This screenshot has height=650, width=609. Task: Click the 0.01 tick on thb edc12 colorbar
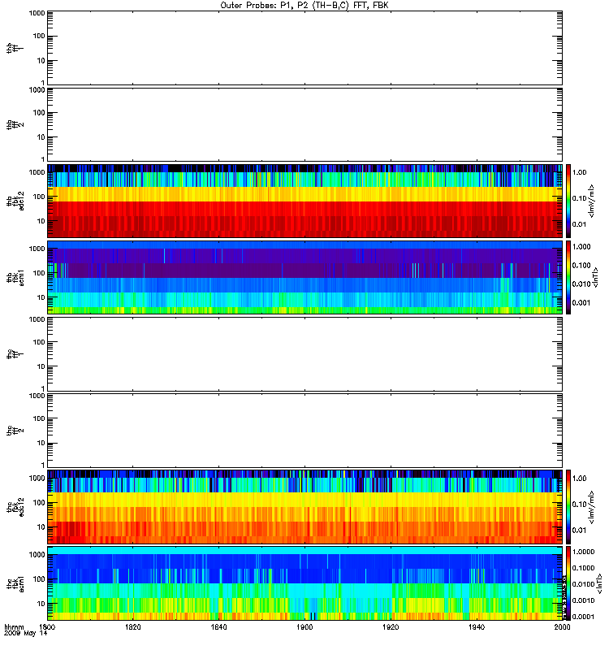coord(579,225)
